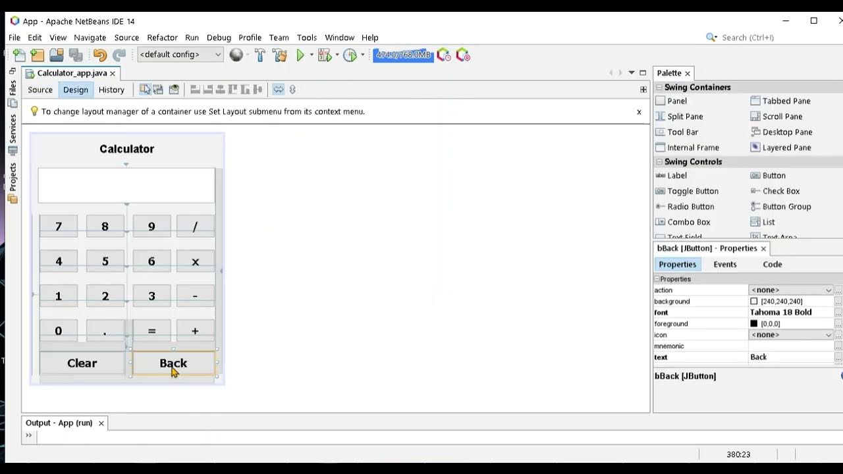
Task: Select the plus button in calculator design
Action: tap(195, 330)
